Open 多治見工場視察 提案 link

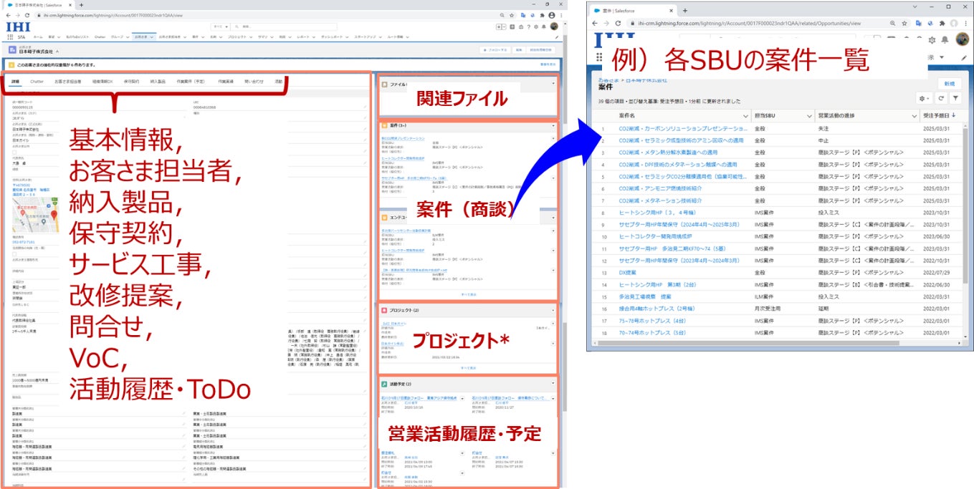point(645,296)
